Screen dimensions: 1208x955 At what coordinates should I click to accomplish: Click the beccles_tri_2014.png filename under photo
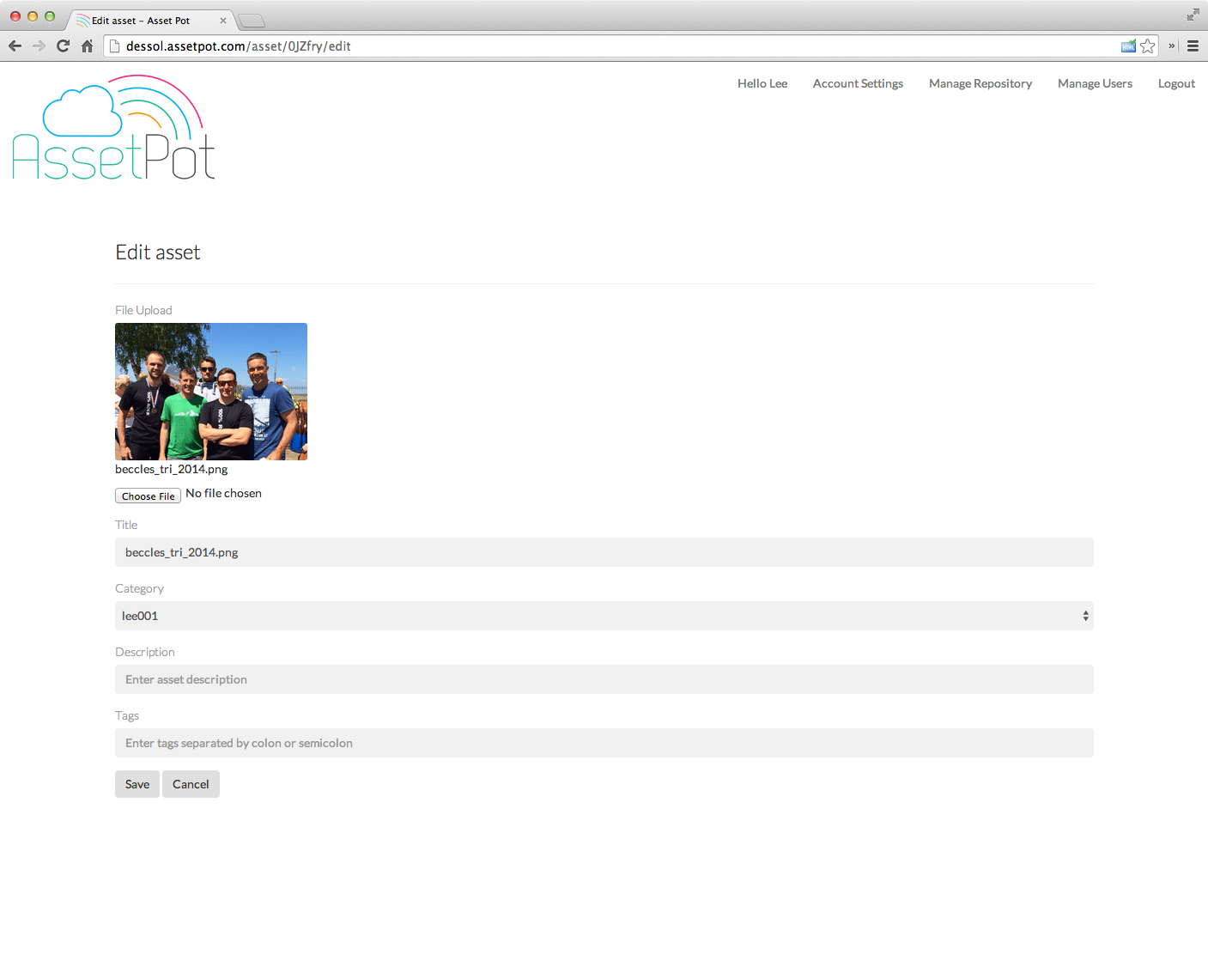[x=172, y=469]
